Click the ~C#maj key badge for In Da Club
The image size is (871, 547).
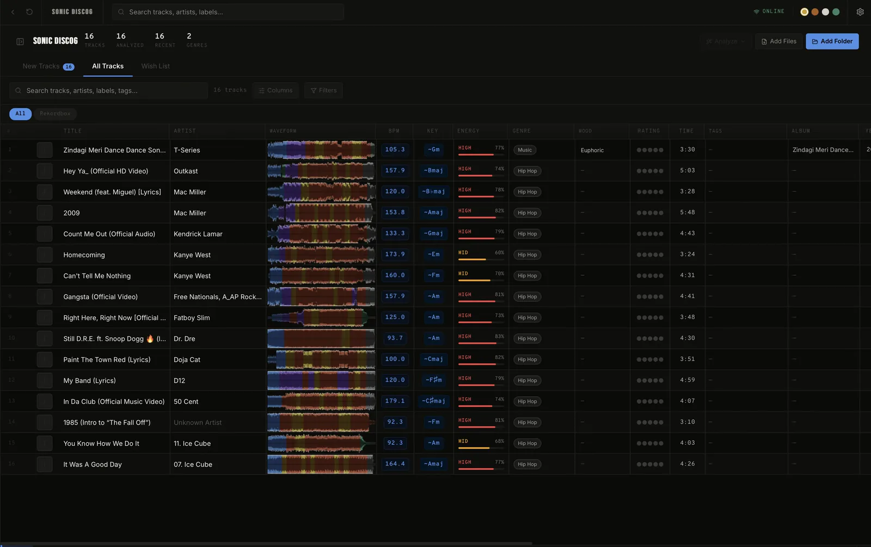pyautogui.click(x=434, y=401)
